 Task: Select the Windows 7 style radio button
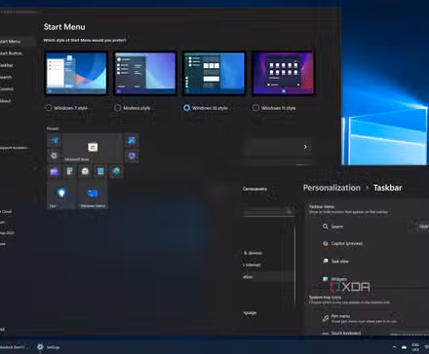tap(49, 108)
